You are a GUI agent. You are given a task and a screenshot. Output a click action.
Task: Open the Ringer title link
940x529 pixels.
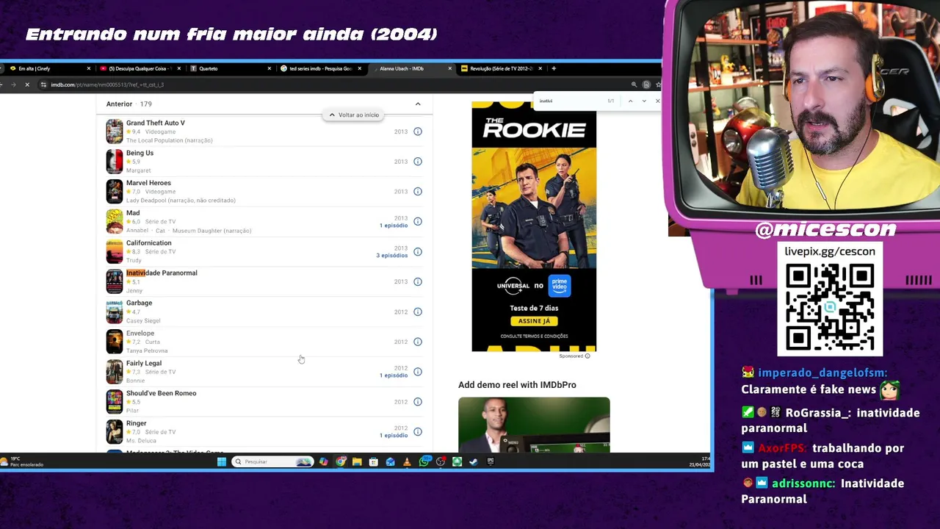point(137,423)
